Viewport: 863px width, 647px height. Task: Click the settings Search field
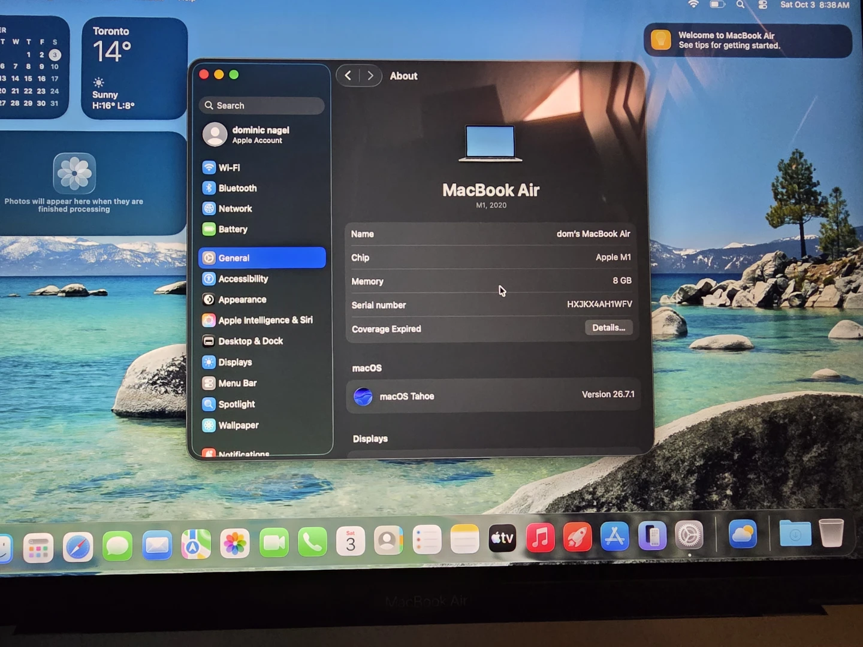[262, 105]
